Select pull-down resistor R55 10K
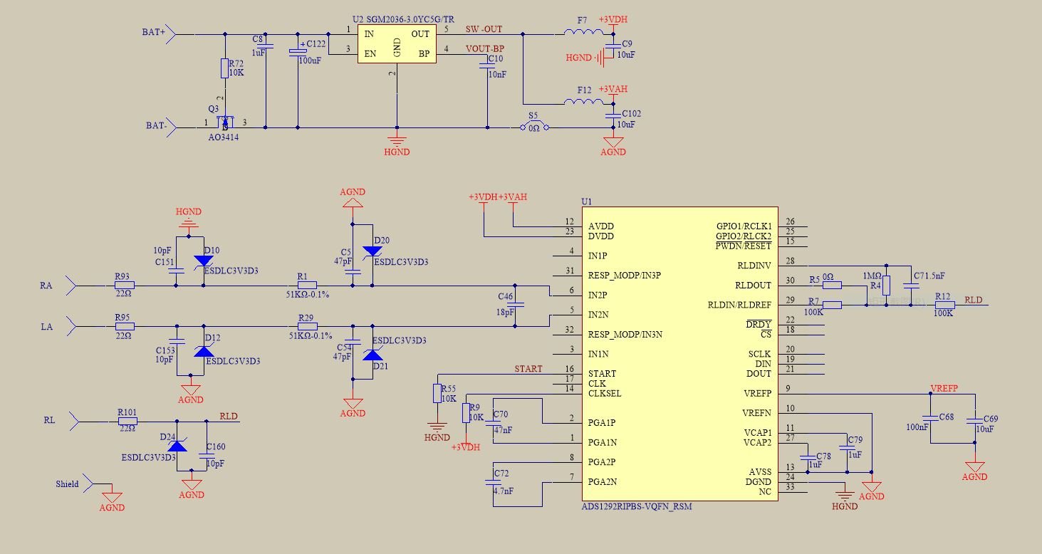This screenshot has width=1042, height=554. tap(437, 393)
